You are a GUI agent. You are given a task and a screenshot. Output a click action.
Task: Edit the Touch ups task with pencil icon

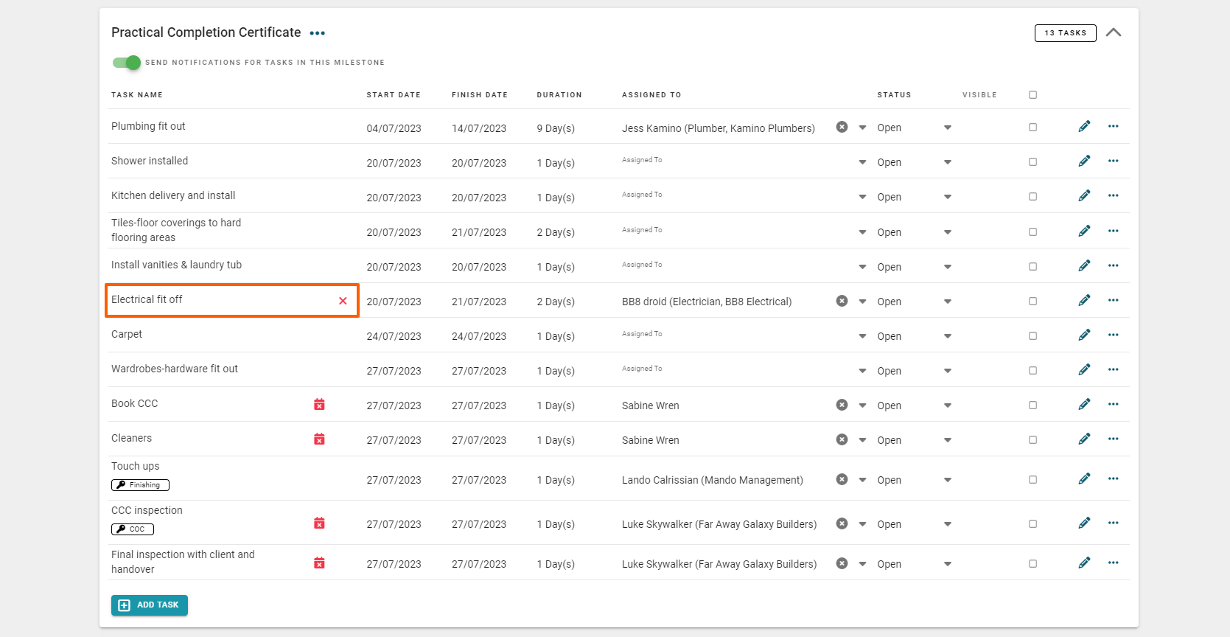[1084, 479]
